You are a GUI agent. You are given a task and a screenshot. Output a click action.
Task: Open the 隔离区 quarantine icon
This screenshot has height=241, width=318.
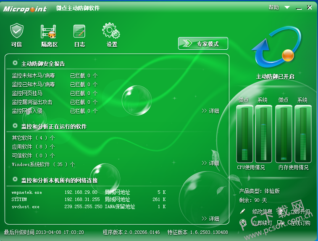click(48, 32)
